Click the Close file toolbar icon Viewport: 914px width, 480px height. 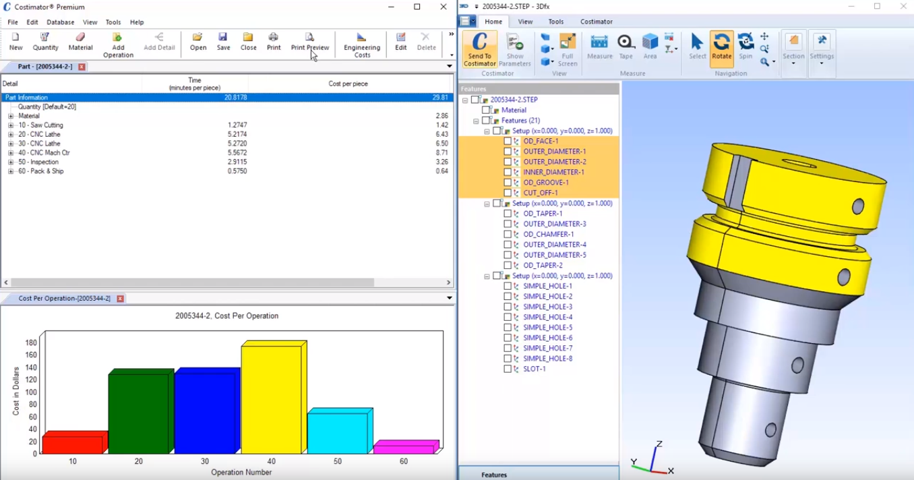tap(248, 41)
